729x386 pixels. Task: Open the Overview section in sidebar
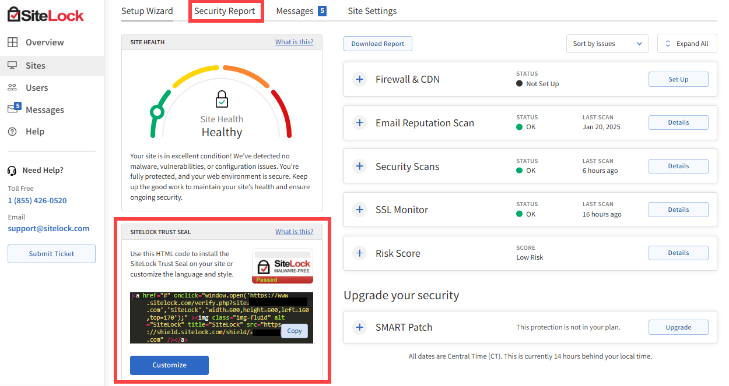[x=13, y=42]
